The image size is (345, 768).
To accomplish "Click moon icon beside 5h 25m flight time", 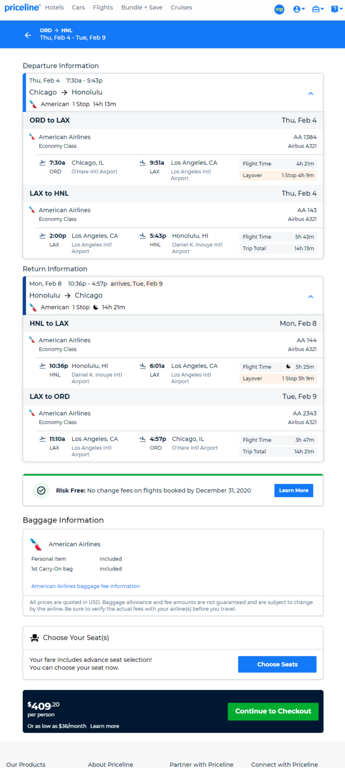I will click(x=288, y=367).
